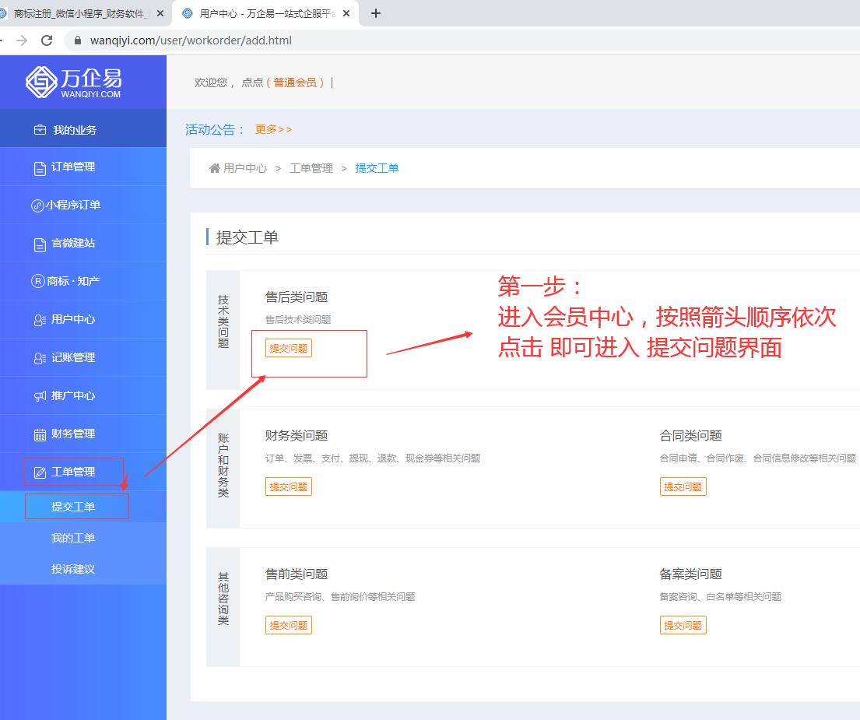The height and width of the screenshot is (720, 860).
Task: Select the 用户中心 - 万企易 browser tab
Action: point(266,13)
